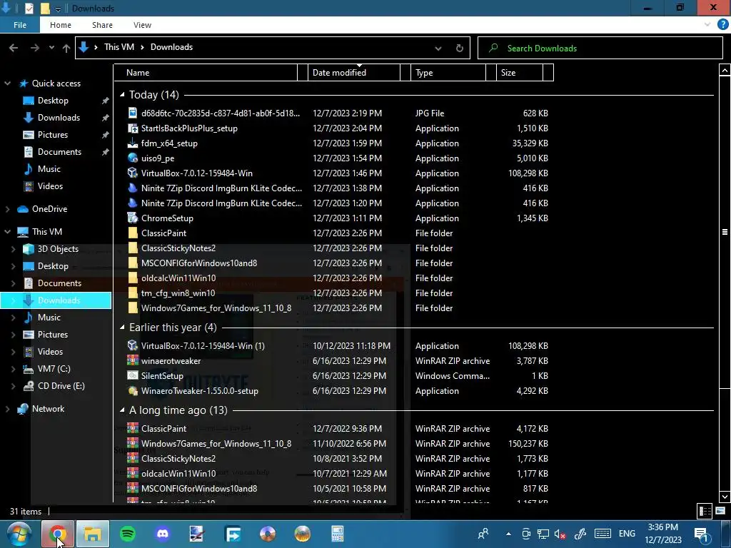Switch to Details view layout icon
The width and height of the screenshot is (731, 548).
(x=705, y=511)
